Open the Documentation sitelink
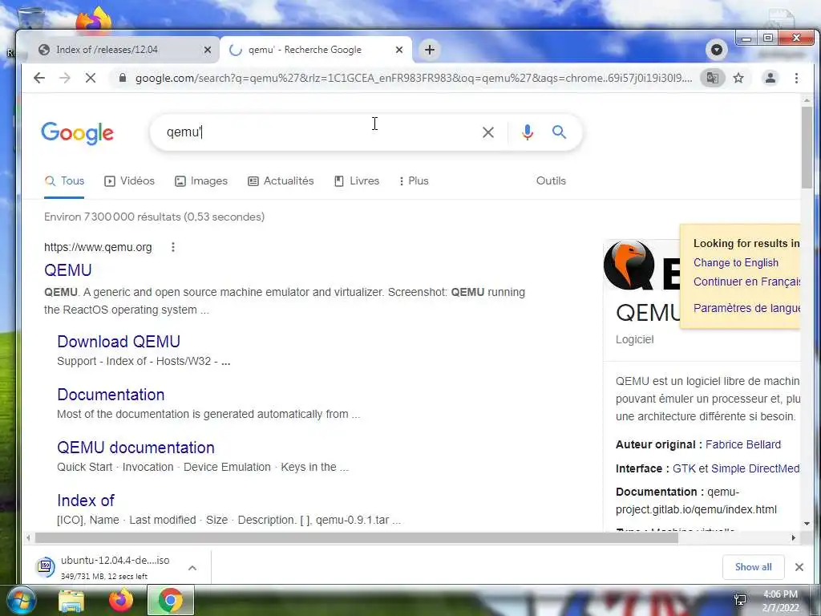Screen dimensions: 821x616 111,395
